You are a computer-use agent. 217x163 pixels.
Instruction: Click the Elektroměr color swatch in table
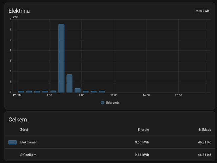[x=12, y=142]
